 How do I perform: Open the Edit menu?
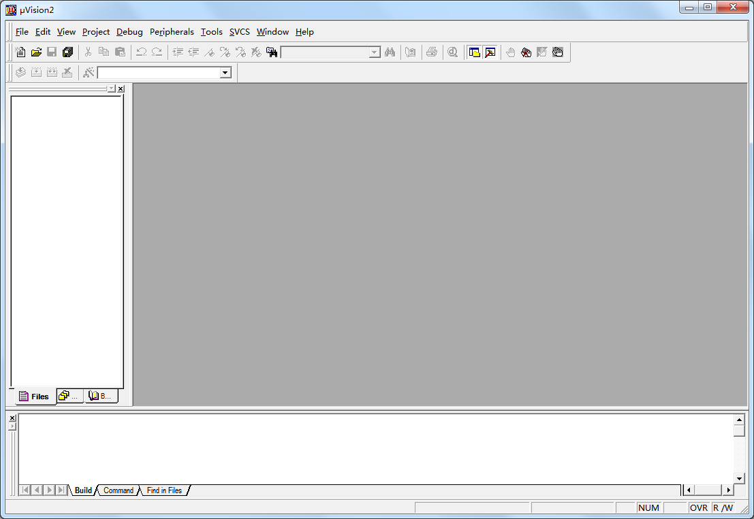pyautogui.click(x=43, y=32)
